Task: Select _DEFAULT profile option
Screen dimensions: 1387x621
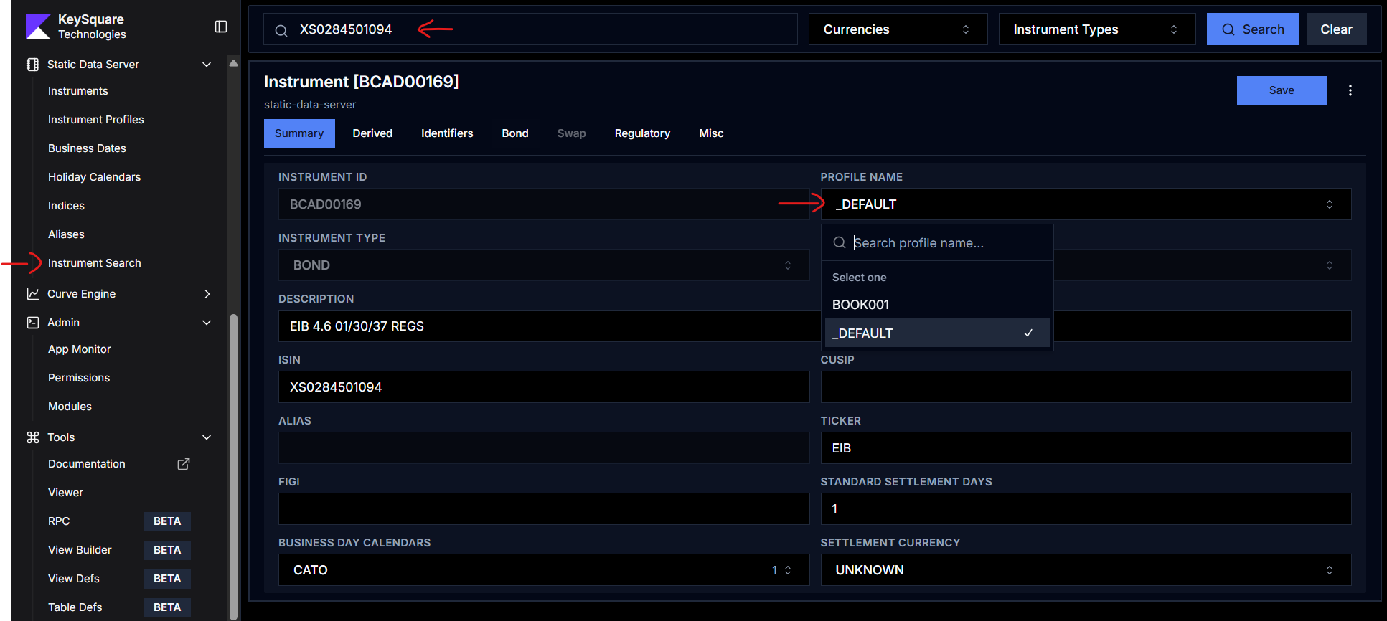Action: click(937, 333)
